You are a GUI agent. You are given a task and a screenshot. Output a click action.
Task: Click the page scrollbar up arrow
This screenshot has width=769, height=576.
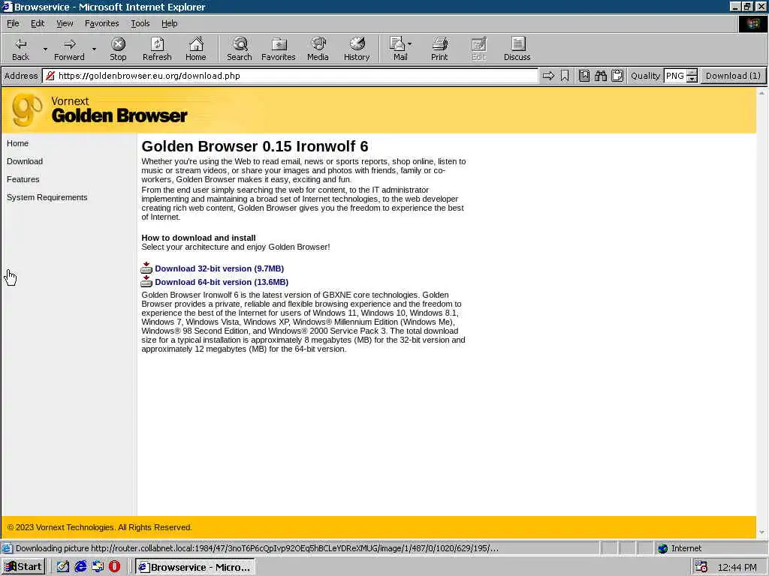[761, 92]
